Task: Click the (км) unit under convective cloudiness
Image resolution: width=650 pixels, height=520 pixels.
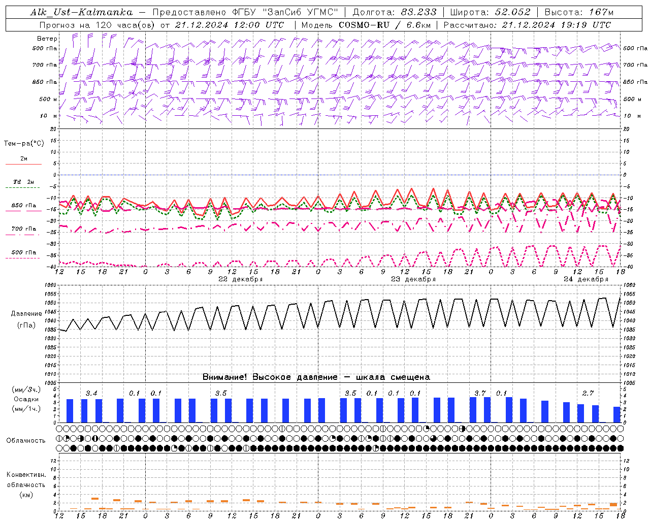Action: [26, 495]
